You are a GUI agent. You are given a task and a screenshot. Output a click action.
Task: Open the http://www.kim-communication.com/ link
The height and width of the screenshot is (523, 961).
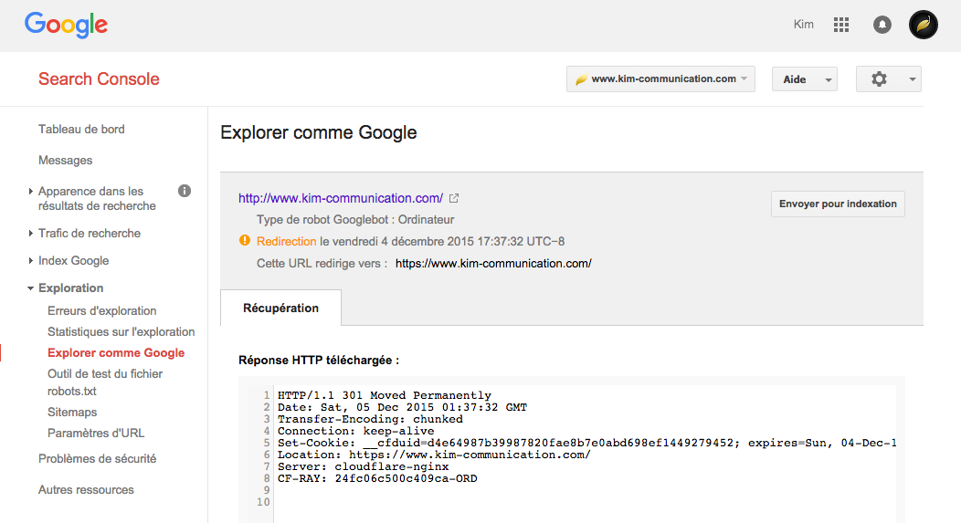click(340, 198)
